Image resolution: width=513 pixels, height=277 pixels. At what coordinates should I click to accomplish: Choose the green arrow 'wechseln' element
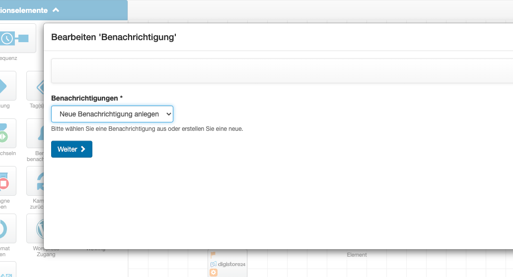7,133
